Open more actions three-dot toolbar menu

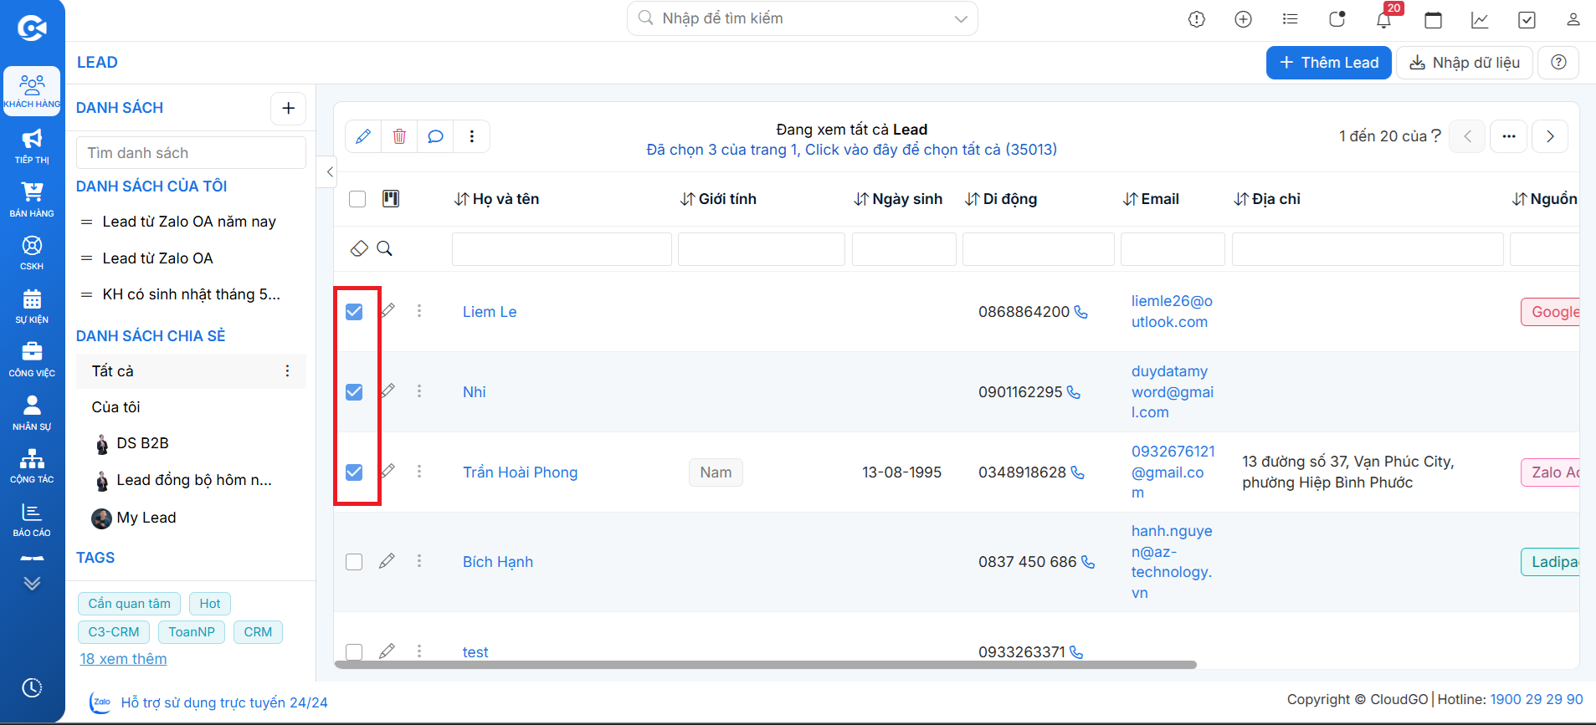[x=472, y=136]
